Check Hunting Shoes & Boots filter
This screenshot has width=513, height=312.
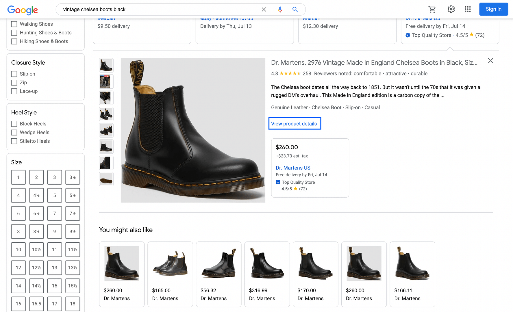[14, 33]
